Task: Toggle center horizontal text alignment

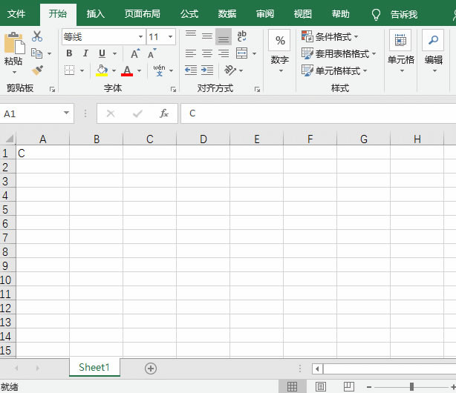Action: click(207, 53)
